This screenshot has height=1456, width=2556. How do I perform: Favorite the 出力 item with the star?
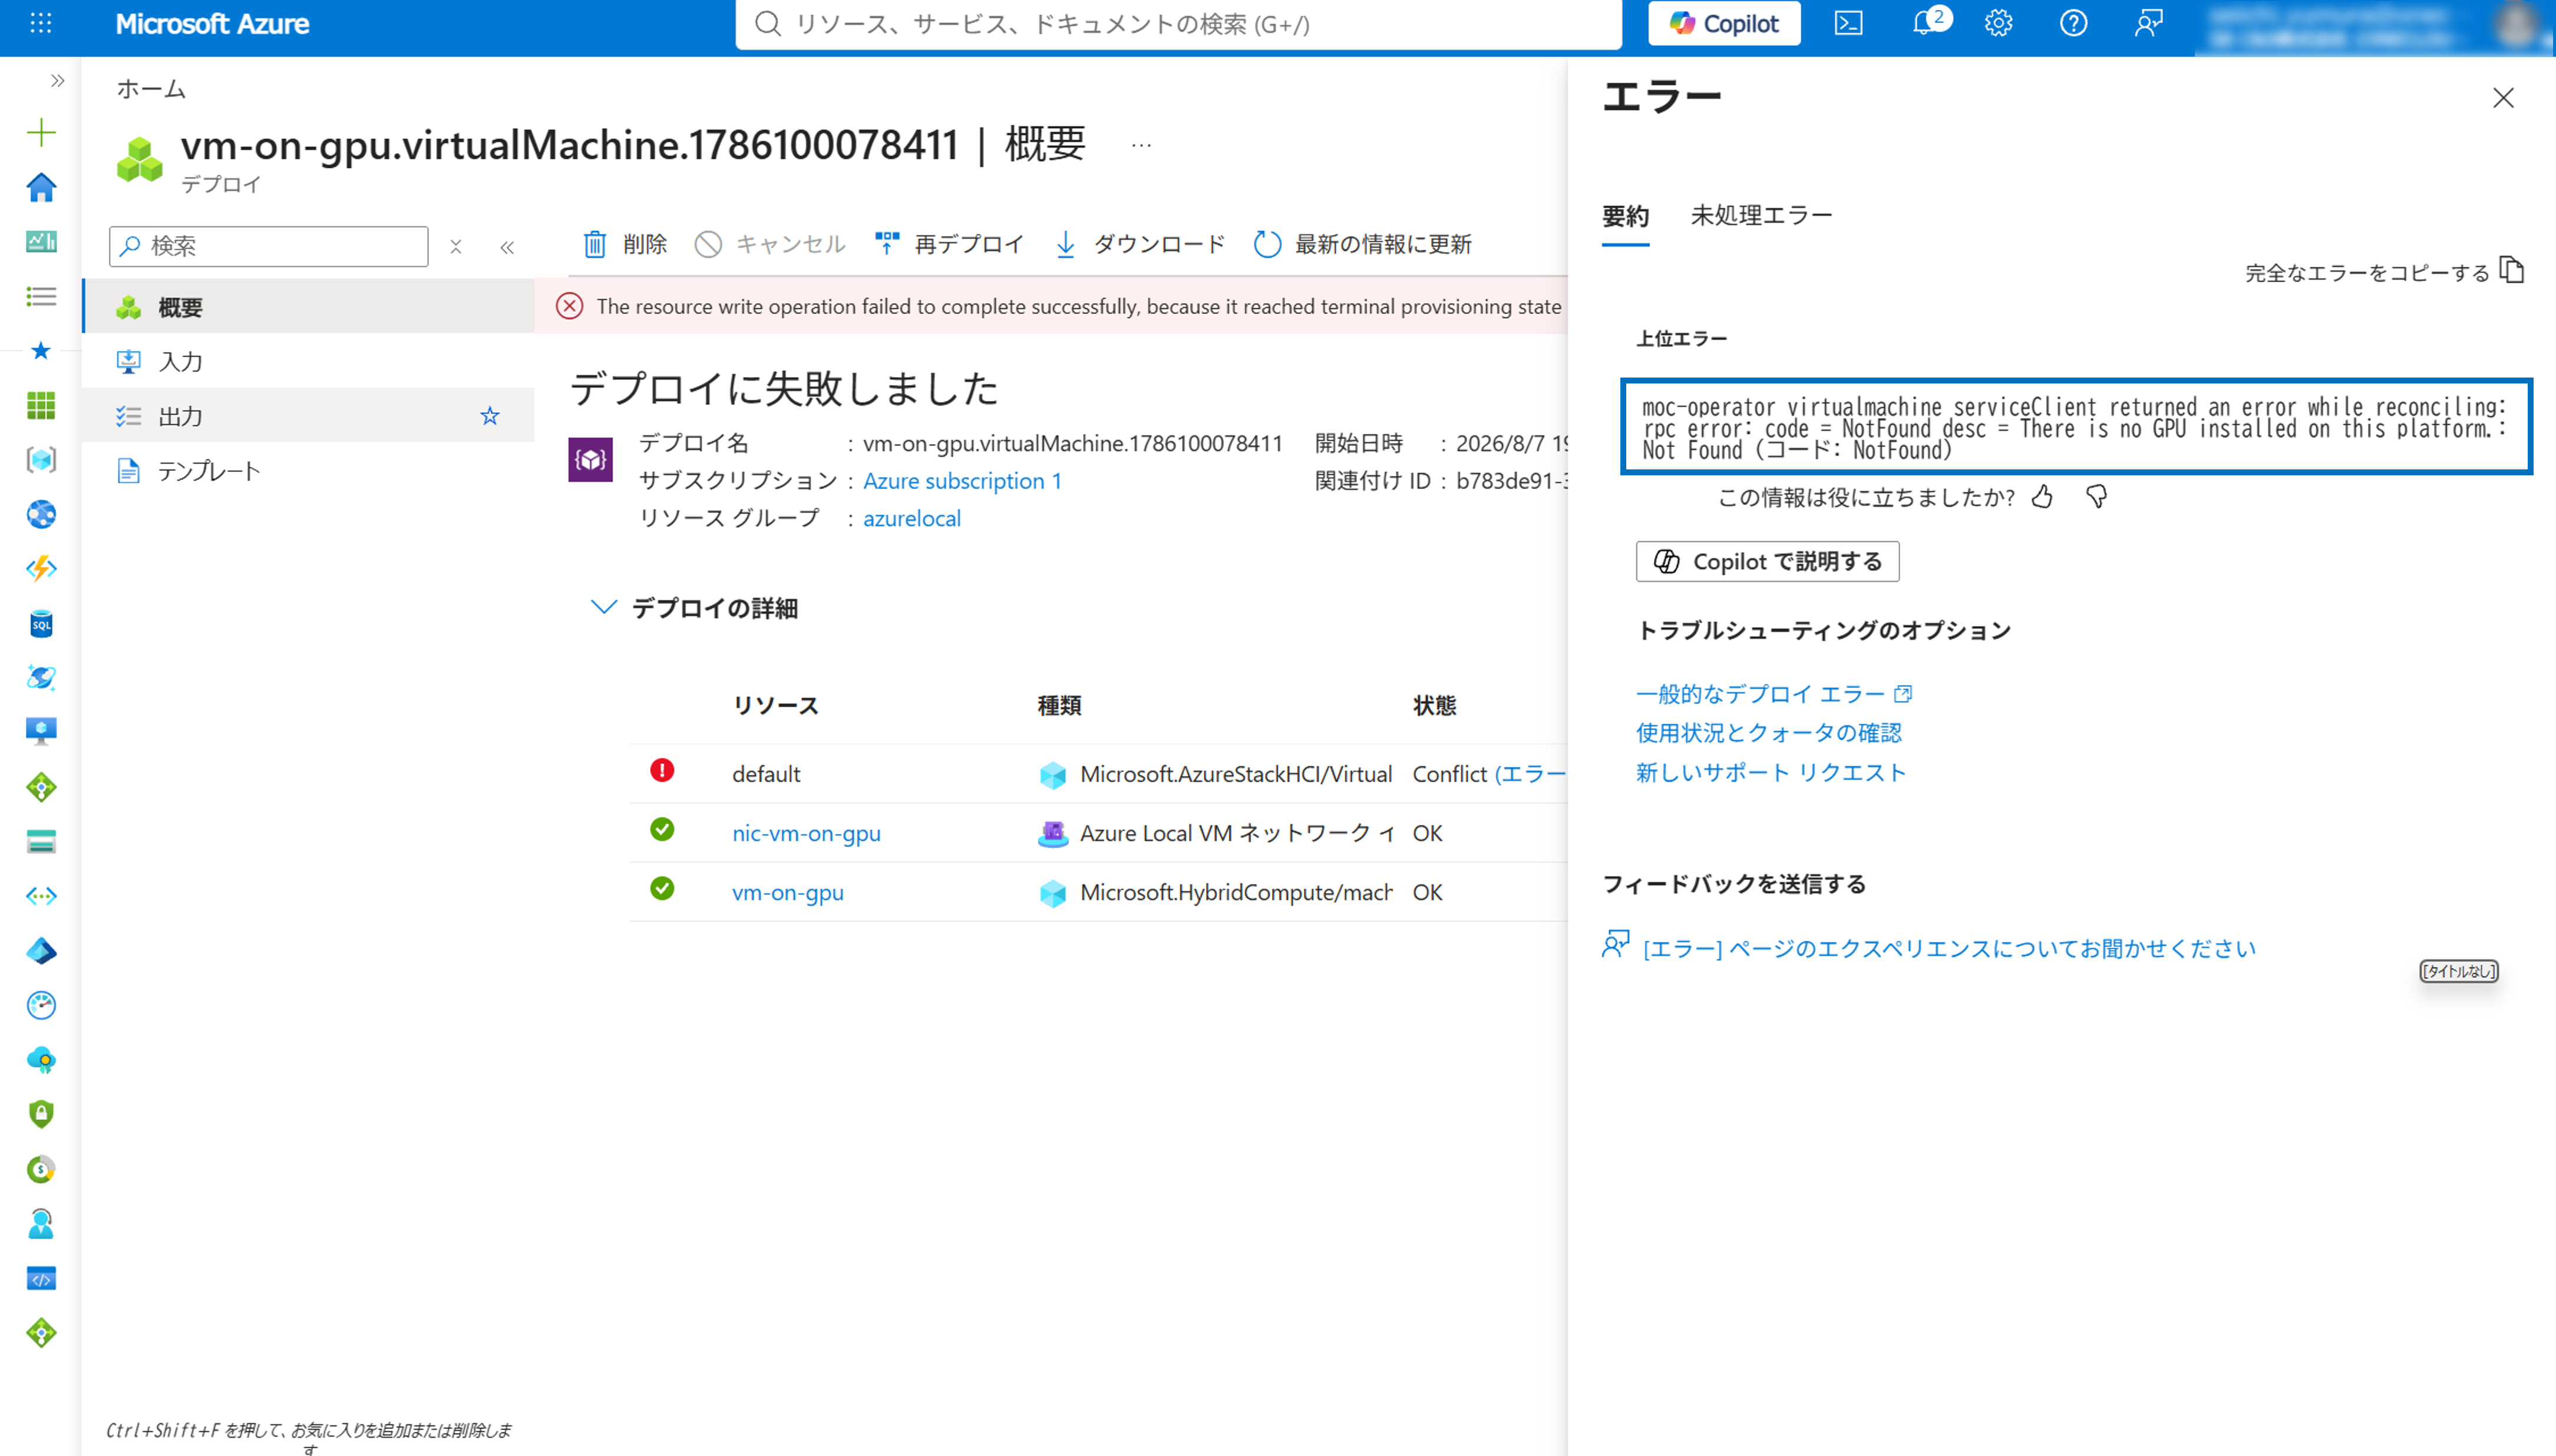[x=489, y=416]
